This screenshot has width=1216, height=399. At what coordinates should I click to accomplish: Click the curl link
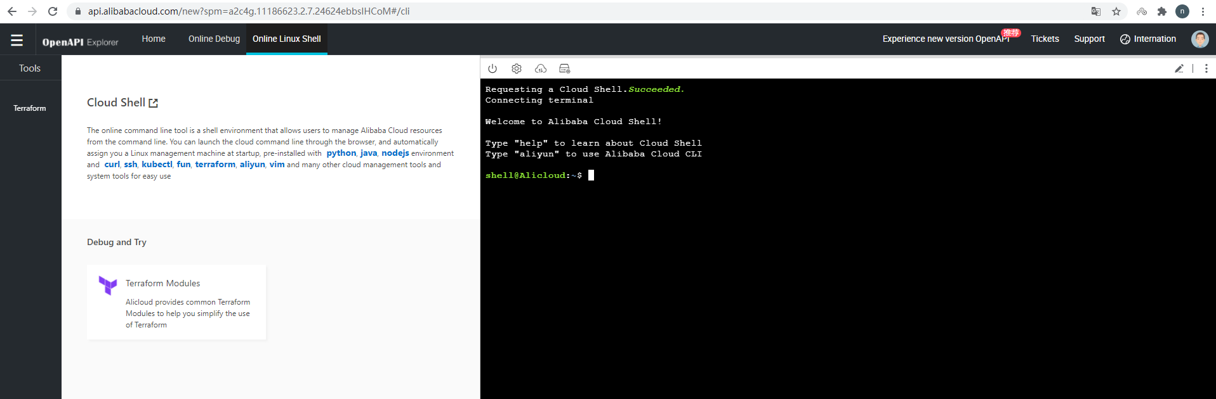[112, 164]
